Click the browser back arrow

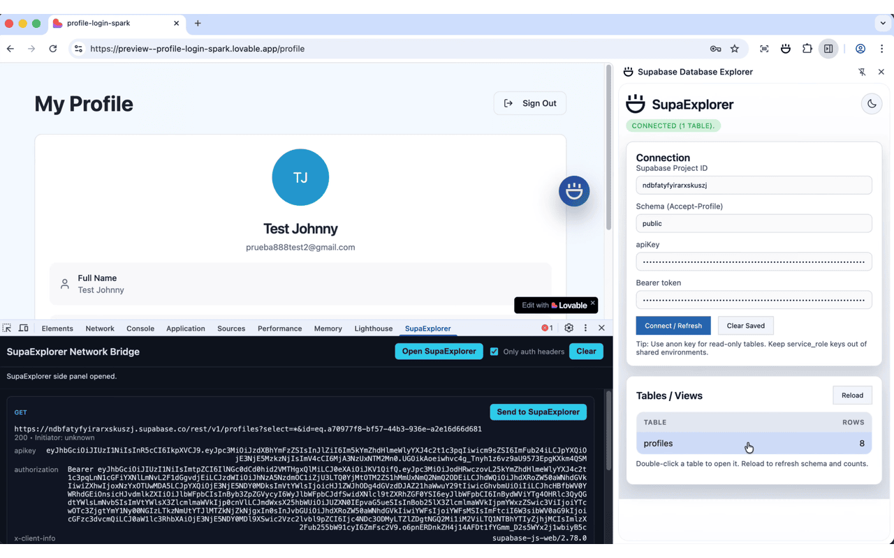click(10, 49)
